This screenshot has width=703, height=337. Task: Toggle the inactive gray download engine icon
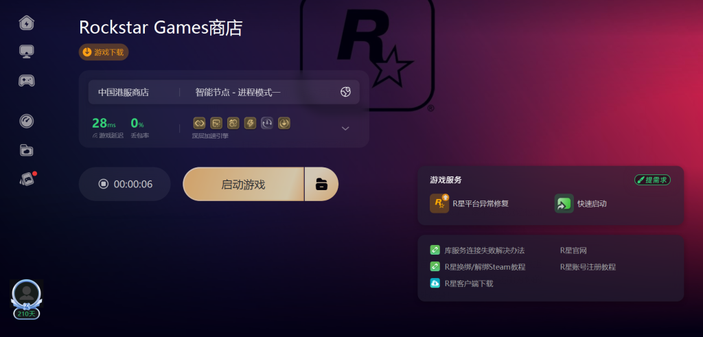point(267,123)
